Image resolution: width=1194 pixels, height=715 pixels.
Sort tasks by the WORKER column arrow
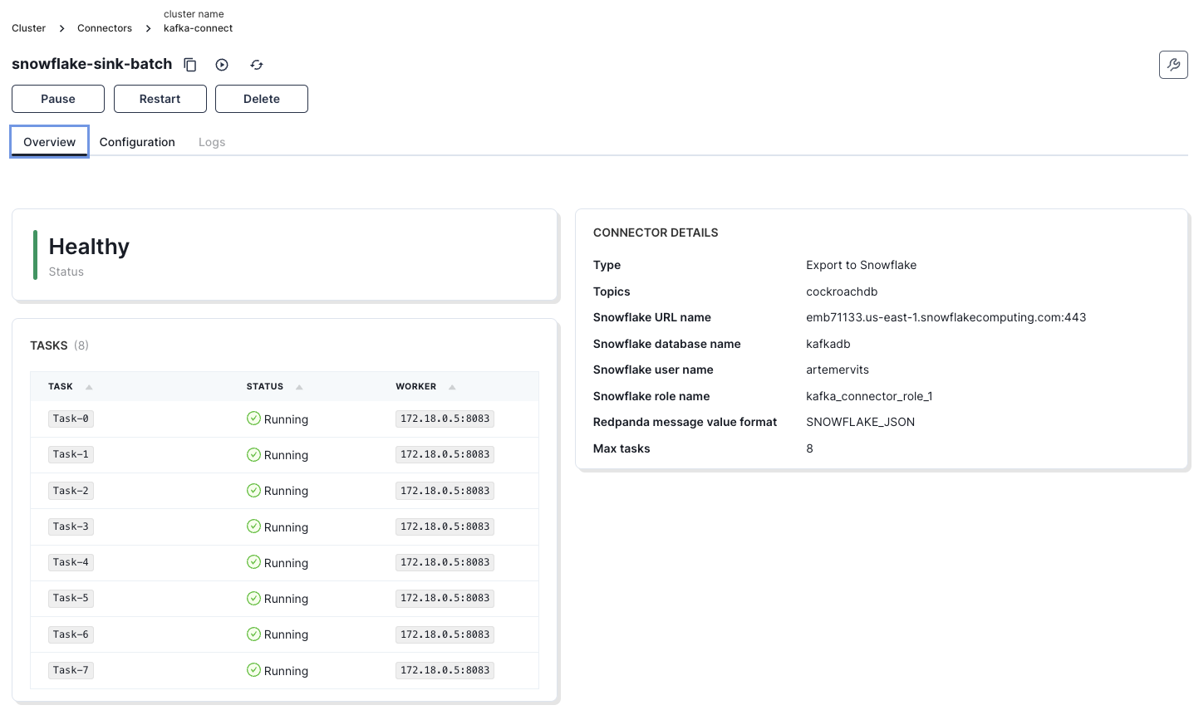pos(452,387)
